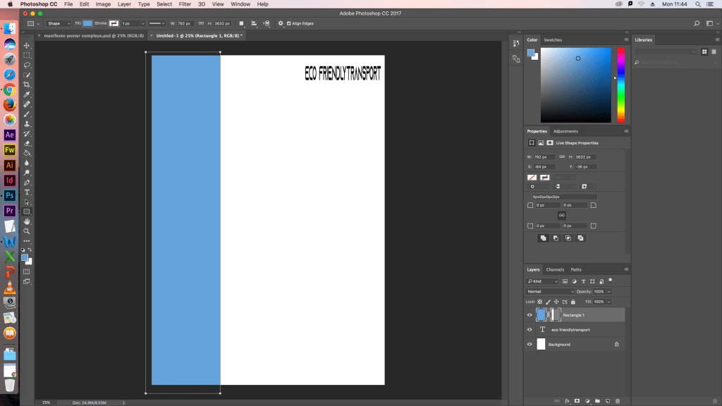Click the shape width input field
The height and width of the screenshot is (406, 722).
(x=185, y=23)
